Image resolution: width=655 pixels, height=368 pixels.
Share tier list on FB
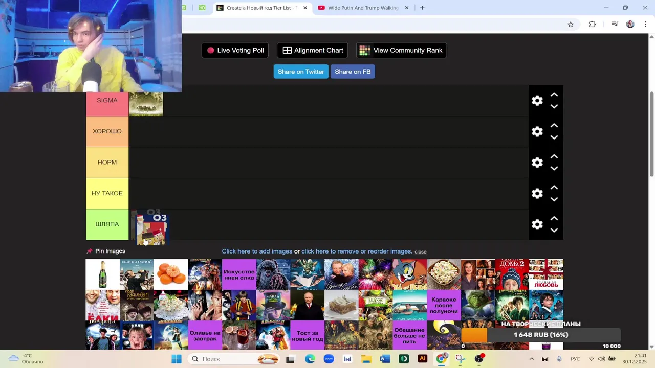(x=353, y=72)
